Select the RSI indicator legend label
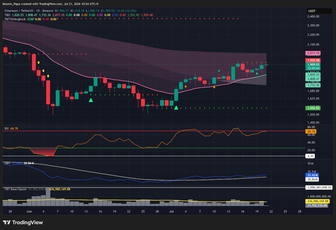336x230 pixels. [x=6, y=128]
